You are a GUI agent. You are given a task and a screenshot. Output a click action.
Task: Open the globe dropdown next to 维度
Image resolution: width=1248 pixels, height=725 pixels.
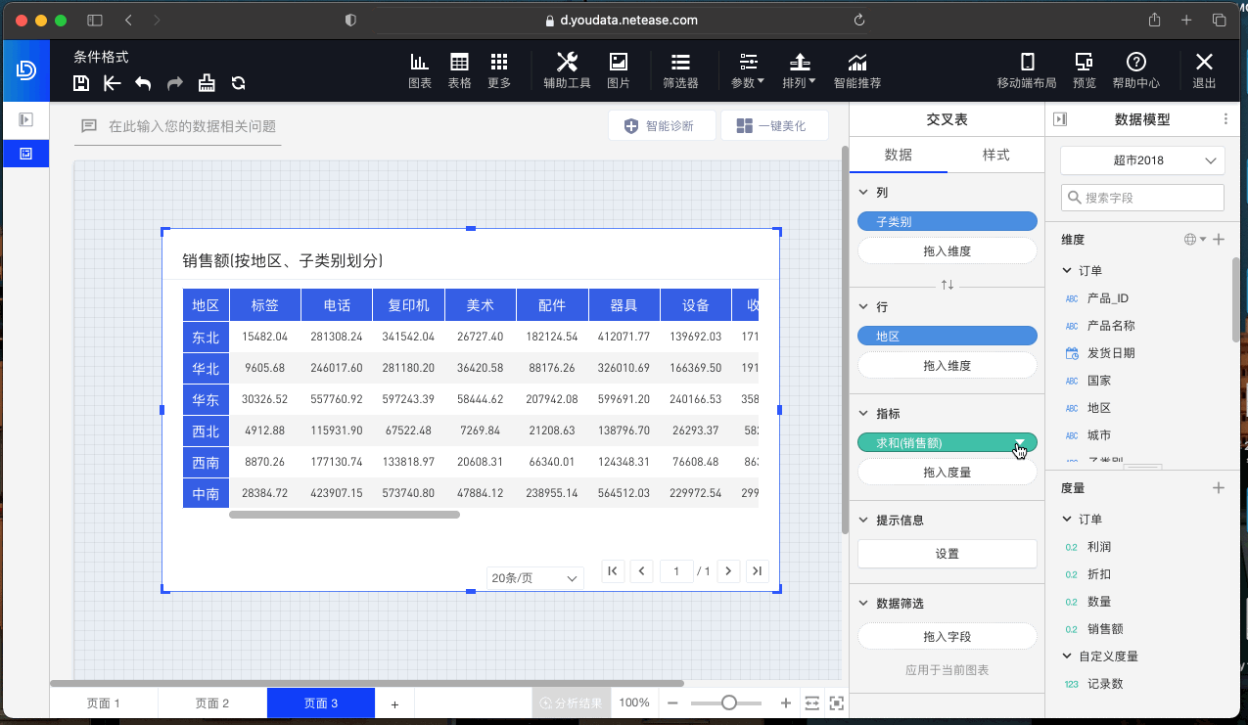click(x=1195, y=239)
